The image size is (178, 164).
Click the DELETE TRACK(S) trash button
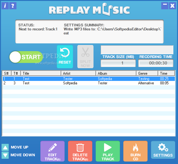click(80, 151)
